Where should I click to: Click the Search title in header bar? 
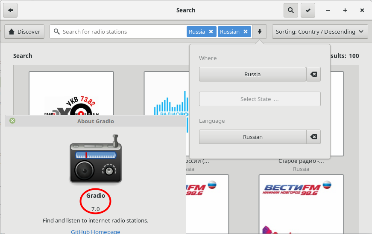point(186,10)
